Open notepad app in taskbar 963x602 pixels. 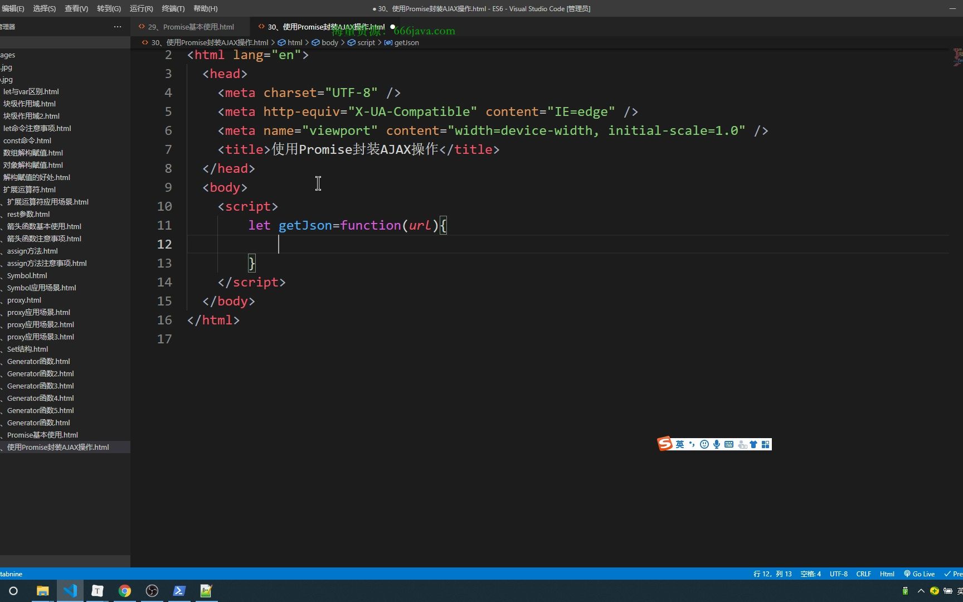[206, 591]
